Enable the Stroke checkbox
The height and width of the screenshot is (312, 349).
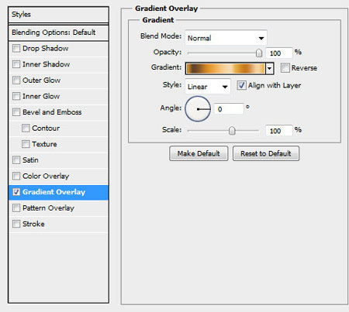coord(16,224)
